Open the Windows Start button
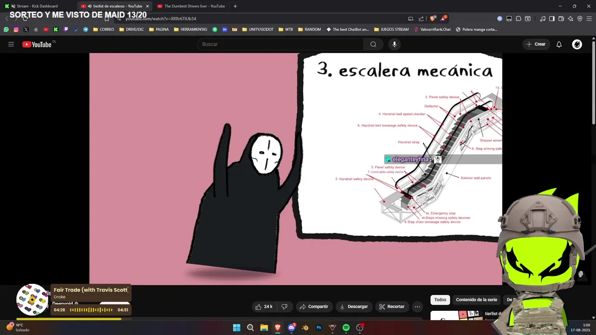The width and height of the screenshot is (596, 335). [x=237, y=328]
